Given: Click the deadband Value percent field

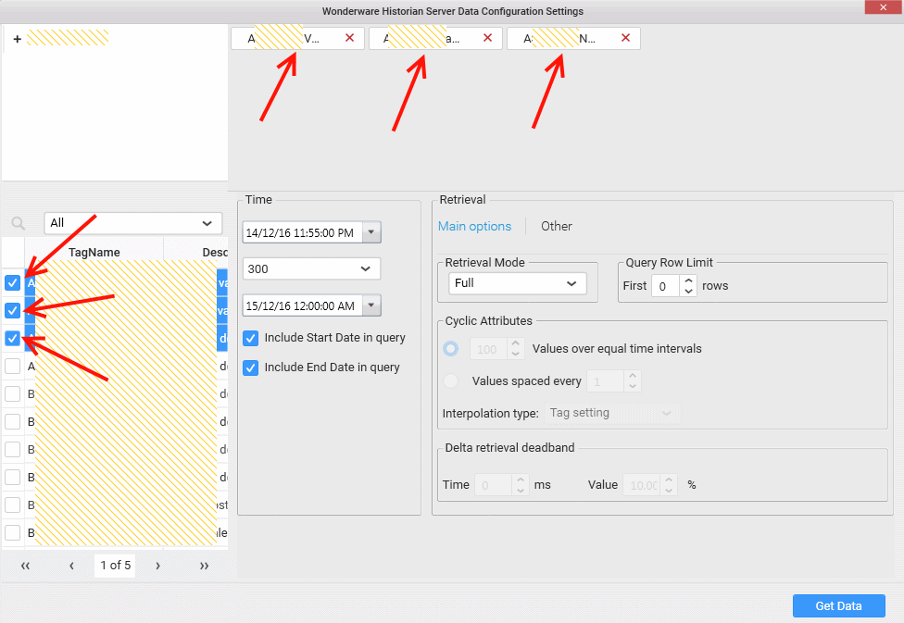Looking at the screenshot, I should [x=642, y=485].
